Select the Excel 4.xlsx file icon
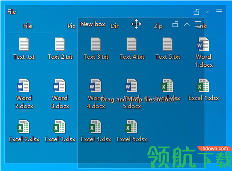 [x=95, y=126]
